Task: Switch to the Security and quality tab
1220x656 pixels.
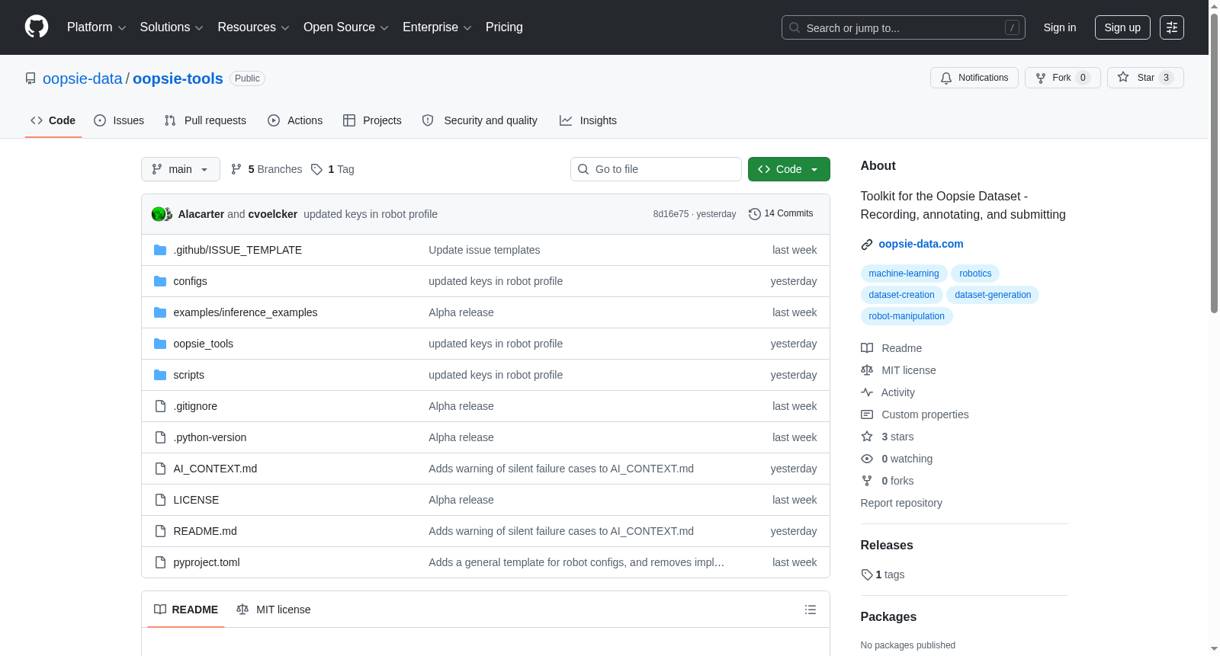Action: coord(480,120)
